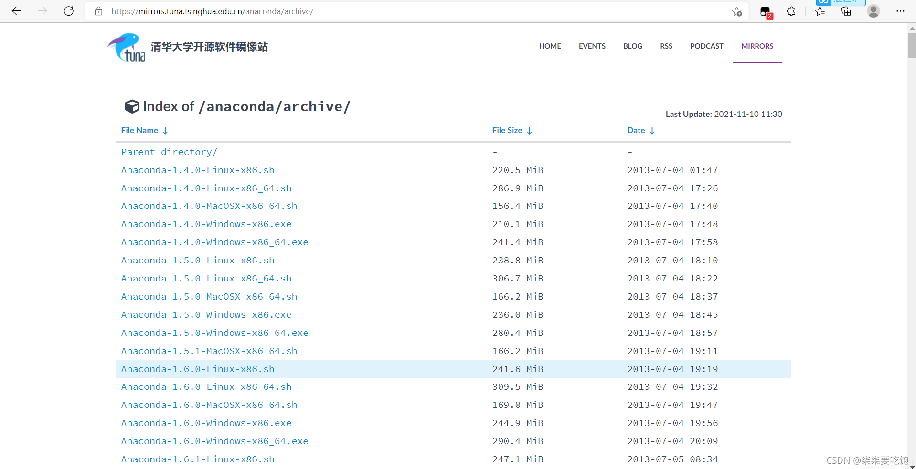Image resolution: width=916 pixels, height=469 pixels.
Task: Add page to favorites with the star icon
Action: (x=737, y=11)
